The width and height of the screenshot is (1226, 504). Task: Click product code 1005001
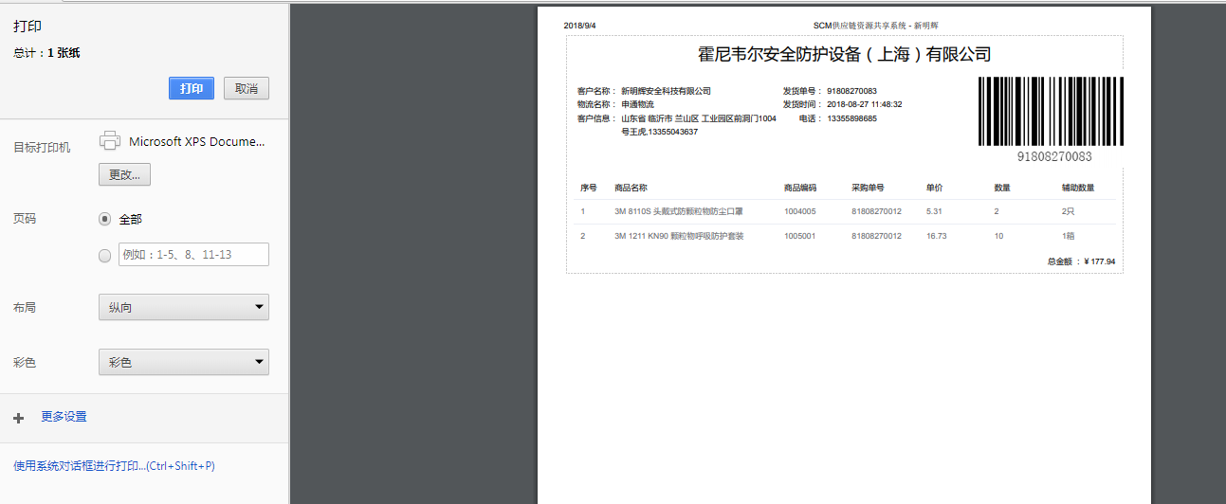799,236
